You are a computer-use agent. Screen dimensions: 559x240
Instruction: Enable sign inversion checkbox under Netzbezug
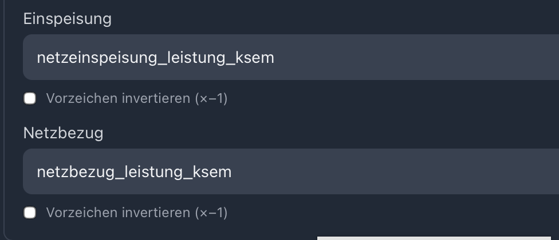click(x=30, y=213)
